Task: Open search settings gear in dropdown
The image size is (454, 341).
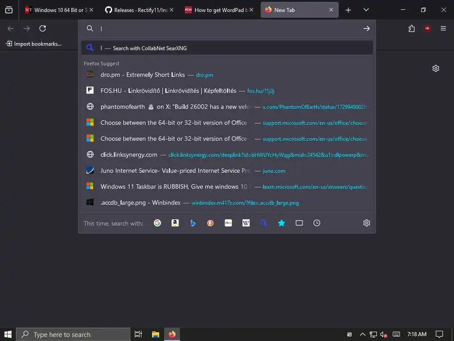Action: pyautogui.click(x=366, y=223)
